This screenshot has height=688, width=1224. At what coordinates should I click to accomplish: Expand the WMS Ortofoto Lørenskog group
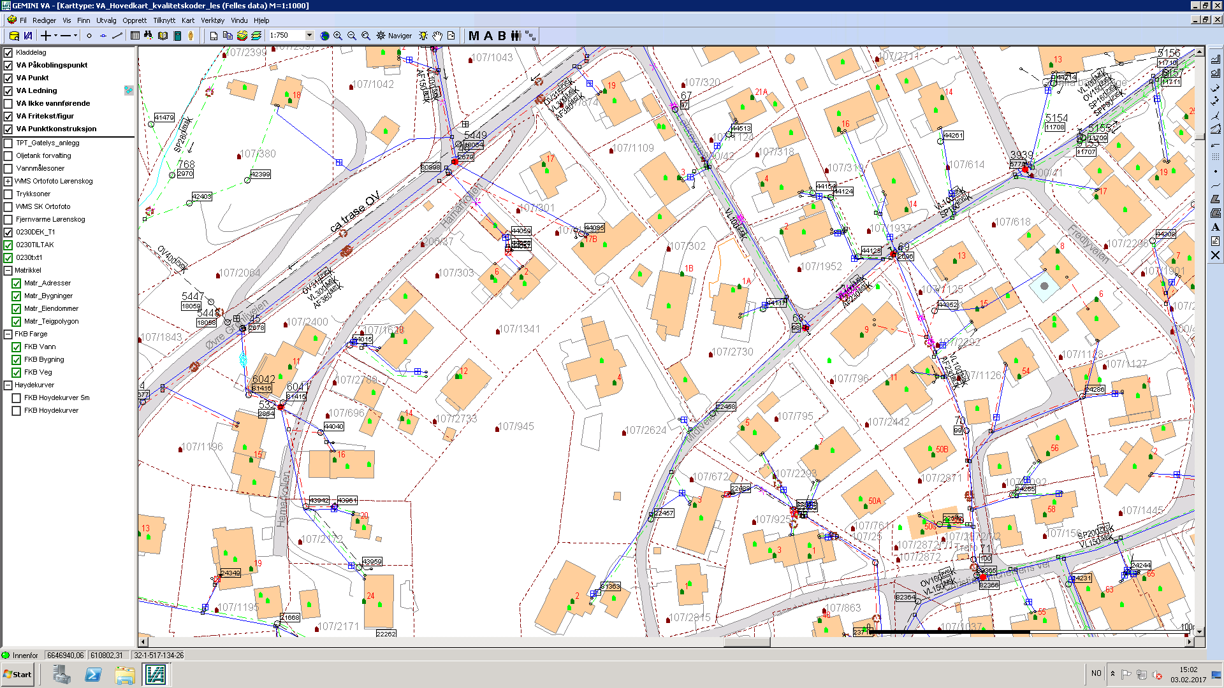8,182
